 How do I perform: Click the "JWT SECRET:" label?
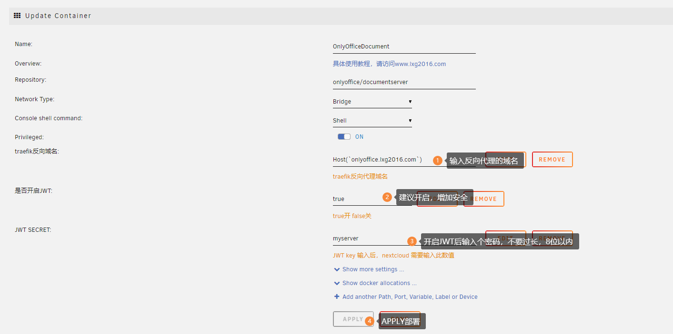[33, 230]
